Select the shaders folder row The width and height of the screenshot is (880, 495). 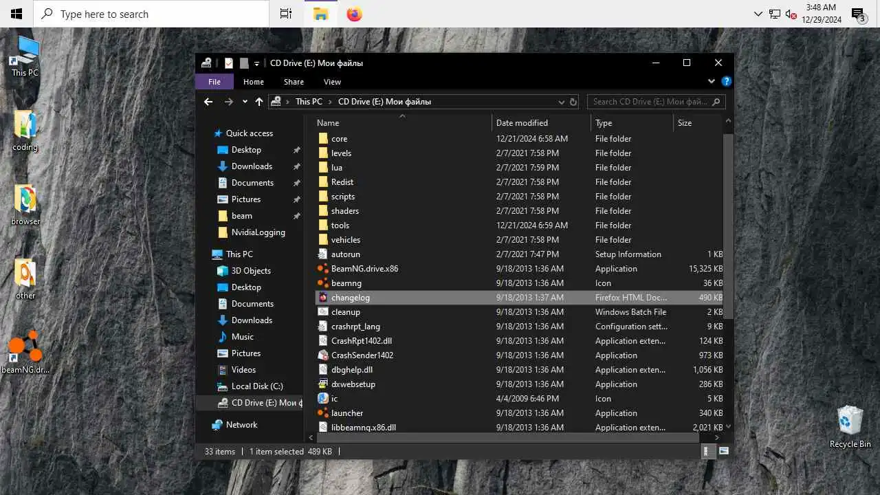tap(519, 211)
